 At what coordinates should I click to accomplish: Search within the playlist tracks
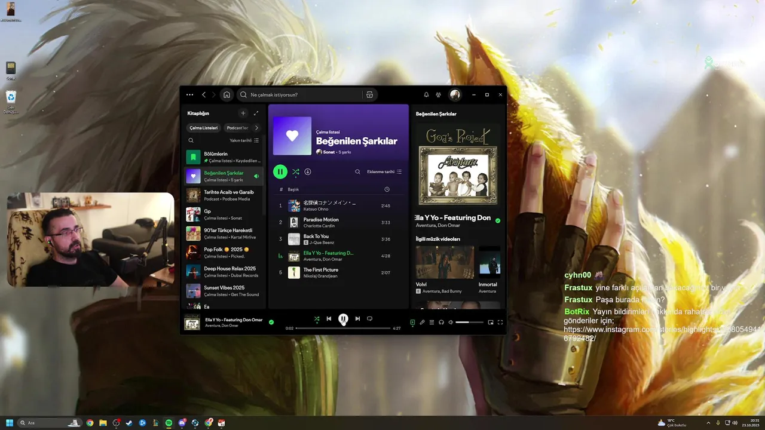point(357,172)
